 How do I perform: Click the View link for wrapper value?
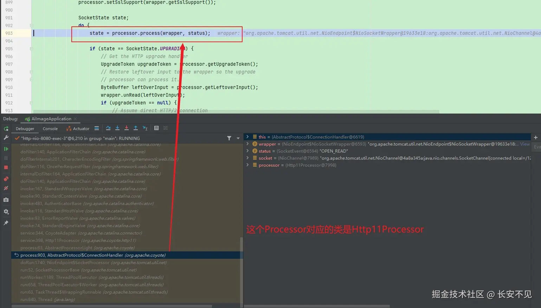[525, 144]
